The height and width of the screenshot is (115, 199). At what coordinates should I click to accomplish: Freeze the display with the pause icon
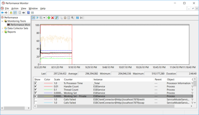click(x=77, y=18)
